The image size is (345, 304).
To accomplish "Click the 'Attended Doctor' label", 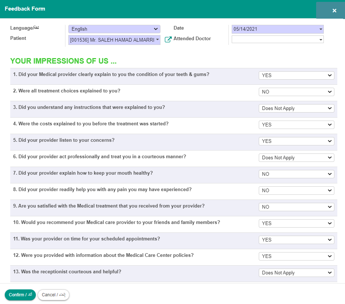I will click(x=192, y=38).
